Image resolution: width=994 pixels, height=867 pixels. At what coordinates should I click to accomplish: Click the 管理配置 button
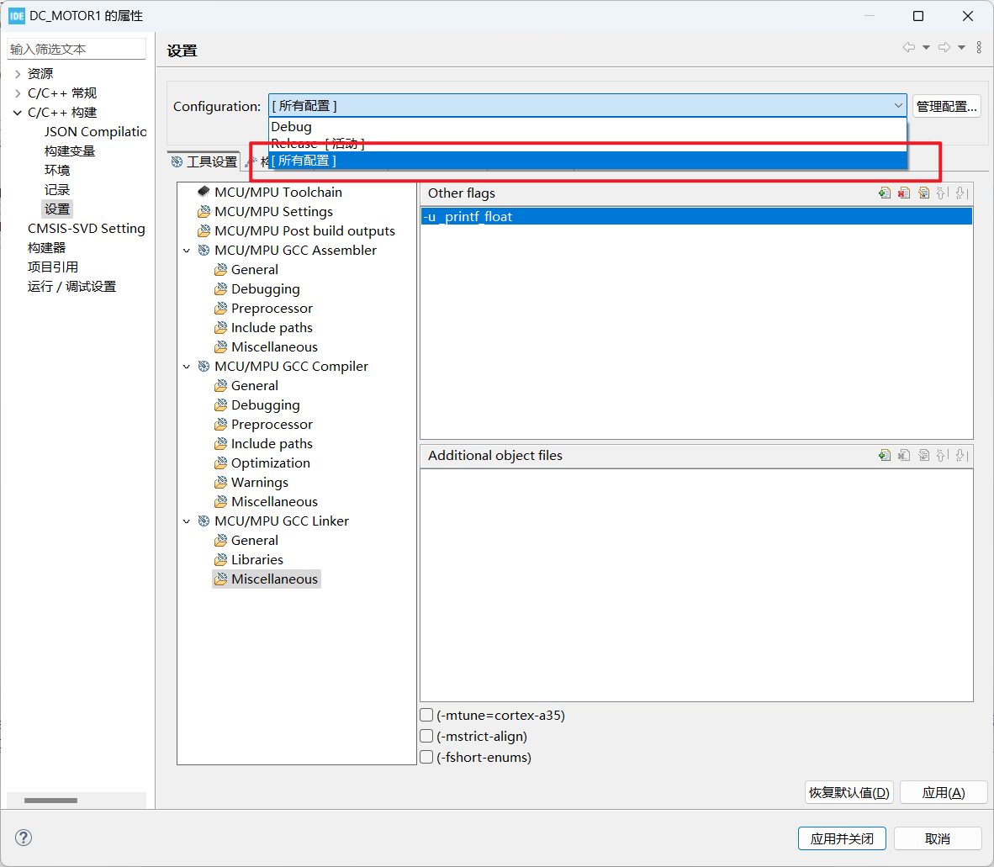point(945,105)
